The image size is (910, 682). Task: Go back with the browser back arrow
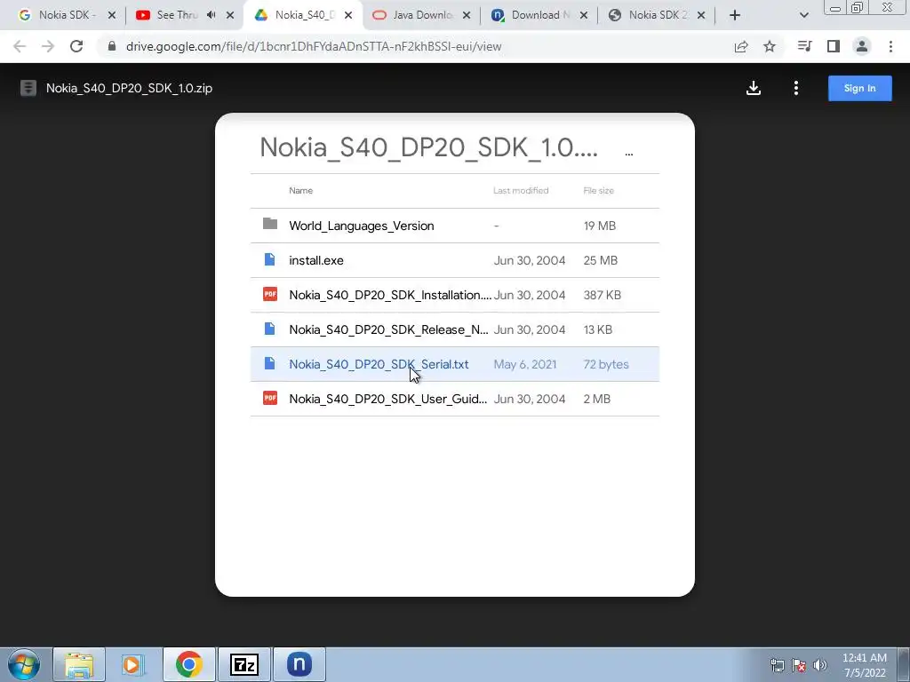20,46
